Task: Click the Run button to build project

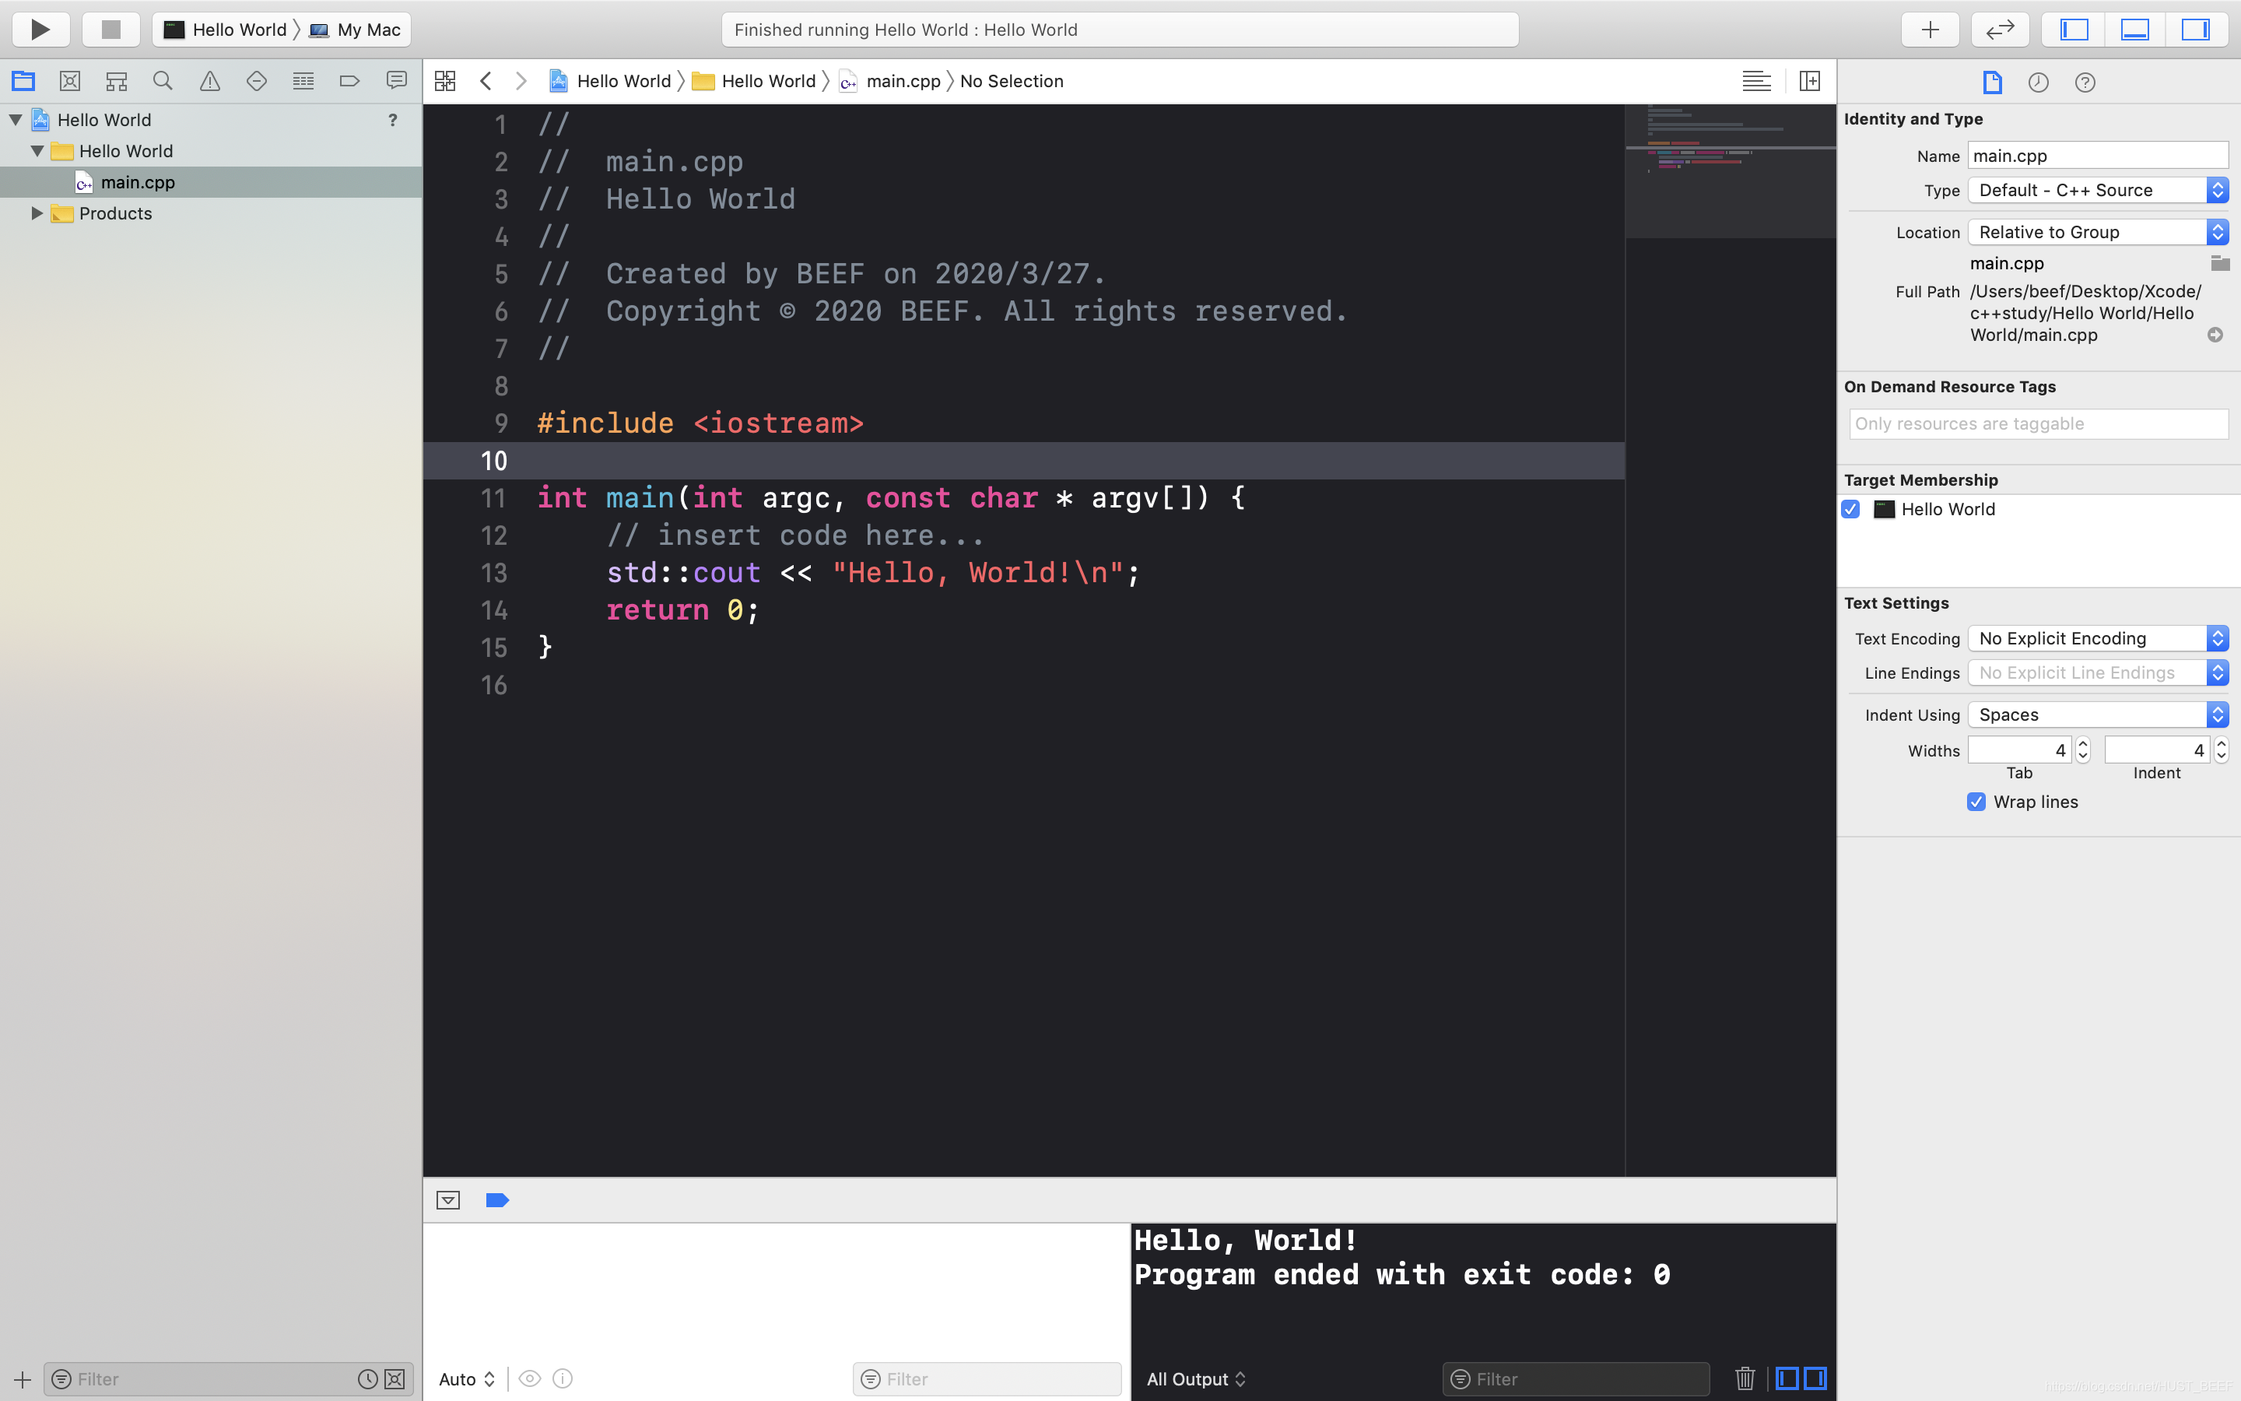Action: tap(39, 27)
